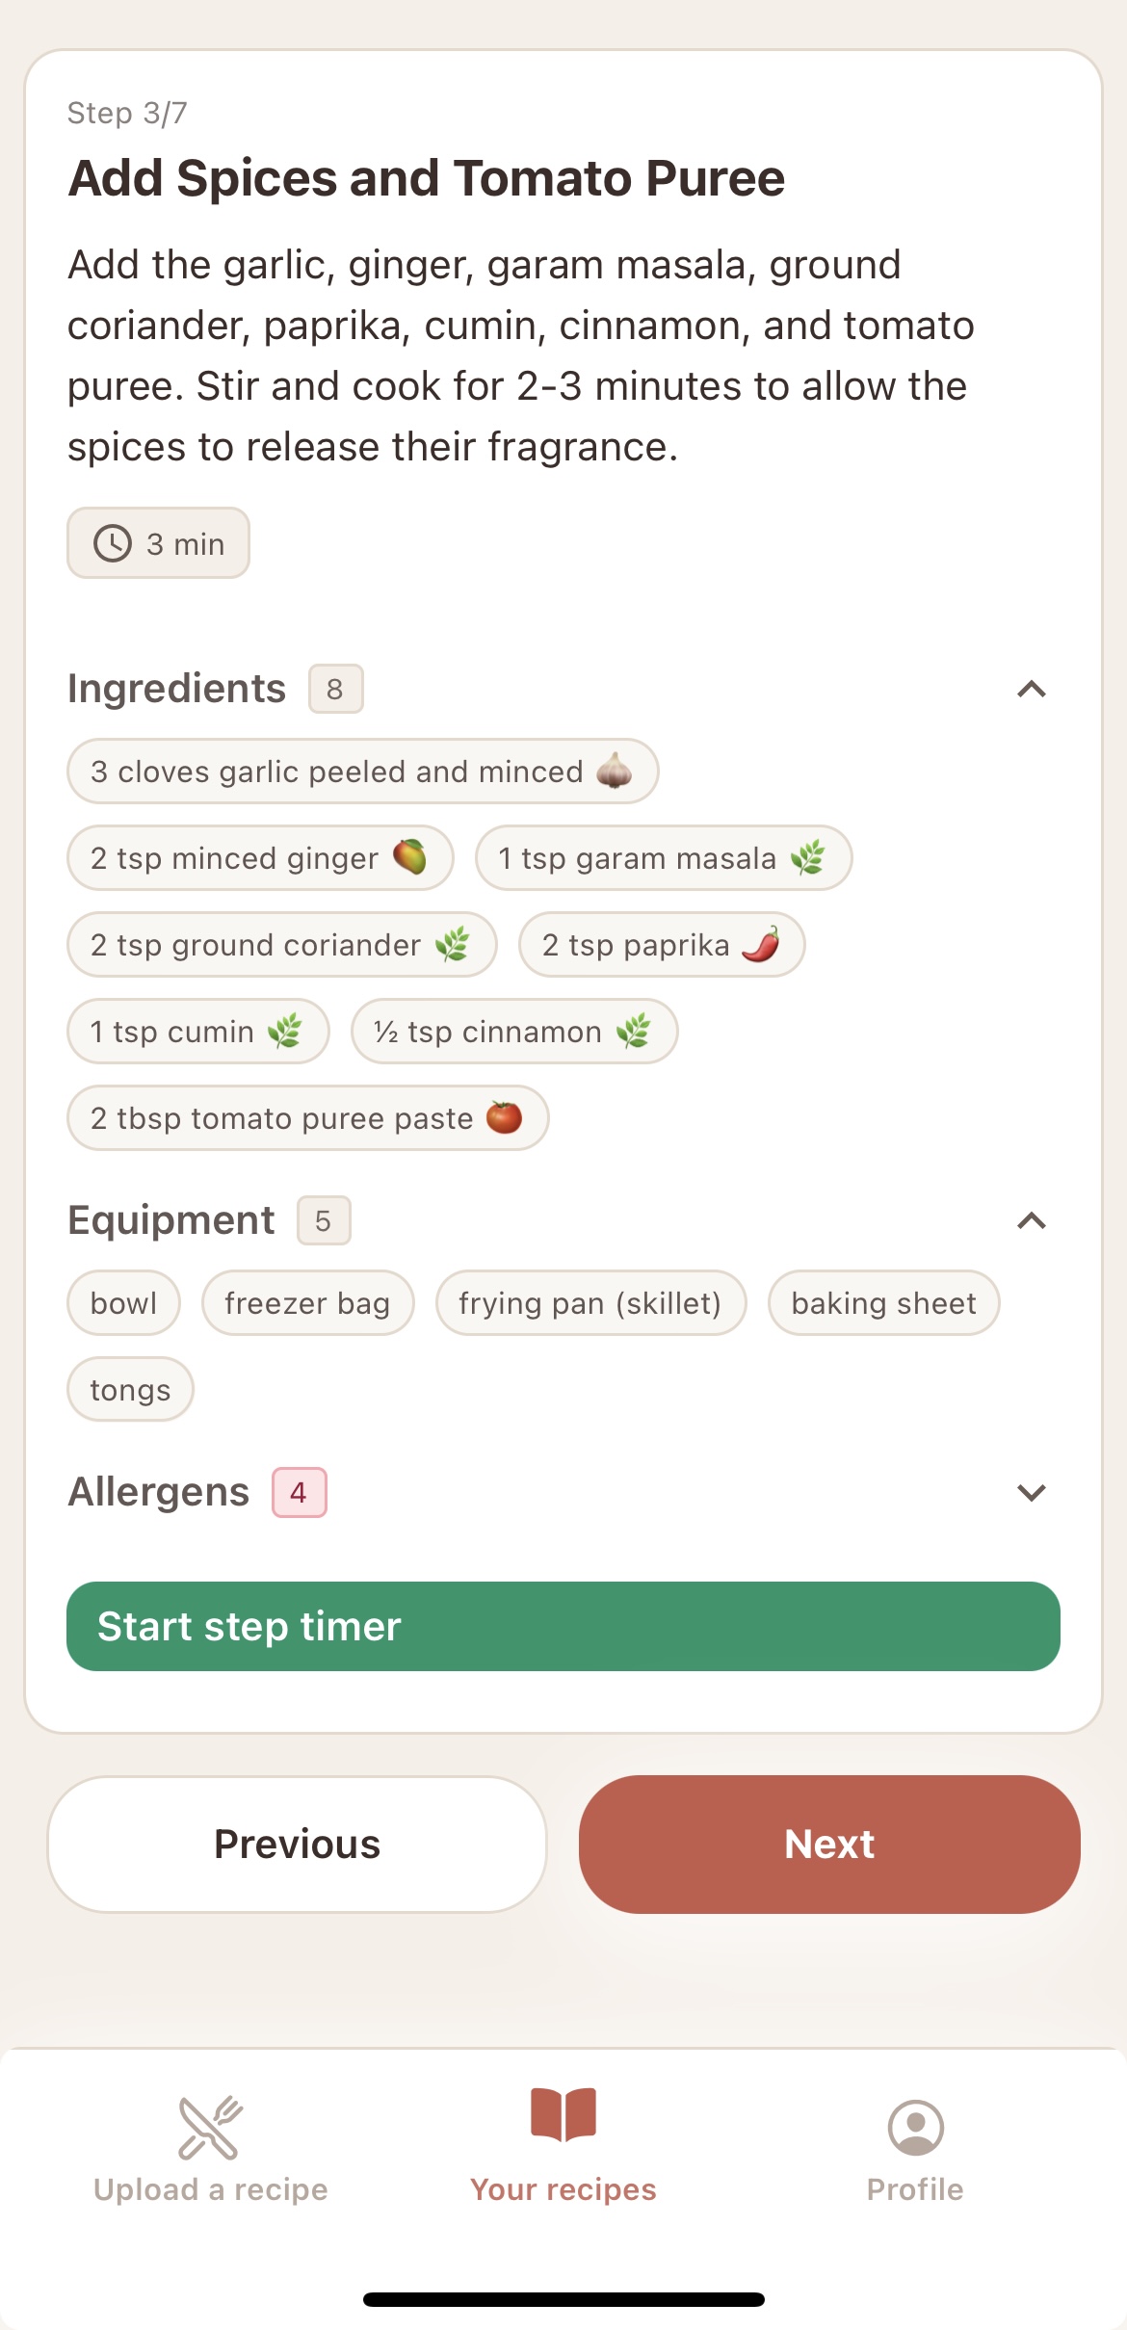
Task: Go to the Next step
Action: (828, 1843)
